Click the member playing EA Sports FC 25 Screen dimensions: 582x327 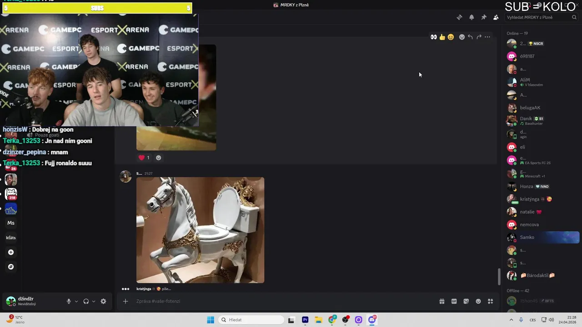(543, 160)
